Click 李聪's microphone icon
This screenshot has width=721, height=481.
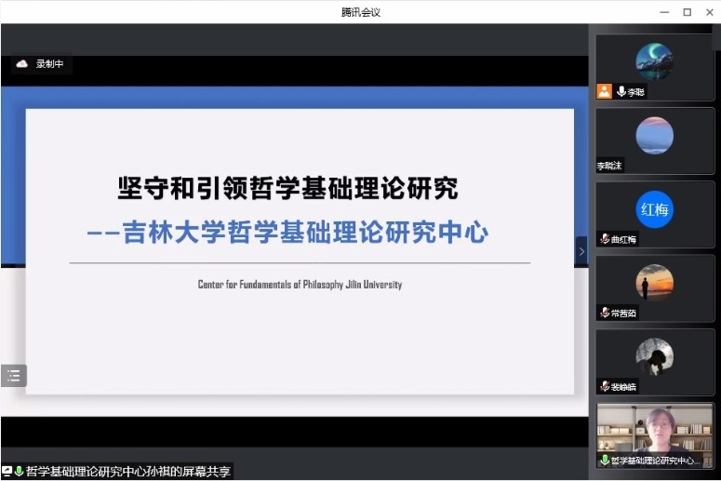pyautogui.click(x=621, y=91)
